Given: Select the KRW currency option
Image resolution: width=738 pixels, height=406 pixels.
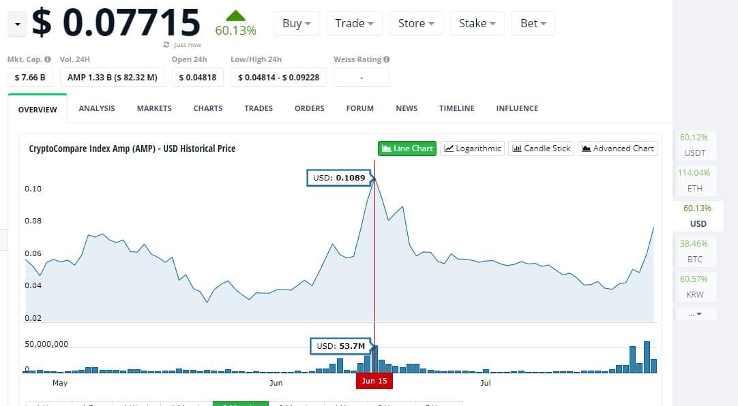Looking at the screenshot, I should [695, 287].
